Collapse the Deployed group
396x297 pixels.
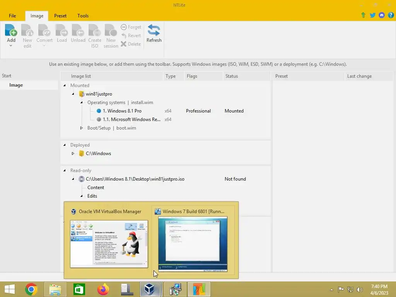[x=65, y=145]
